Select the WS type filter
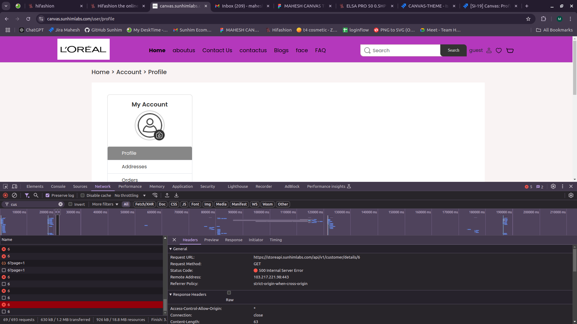This screenshot has width=577, height=324. coord(255,204)
